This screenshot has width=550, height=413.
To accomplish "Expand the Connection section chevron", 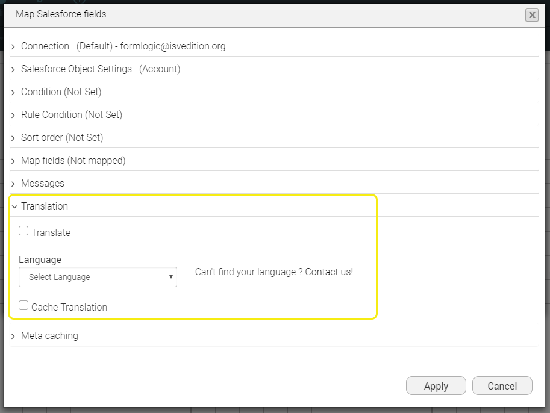I will pyautogui.click(x=13, y=46).
